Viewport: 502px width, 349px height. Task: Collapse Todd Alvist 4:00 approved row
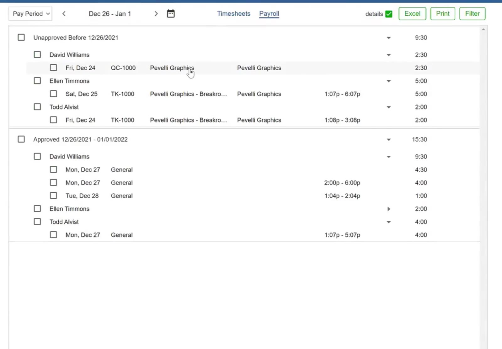(389, 222)
